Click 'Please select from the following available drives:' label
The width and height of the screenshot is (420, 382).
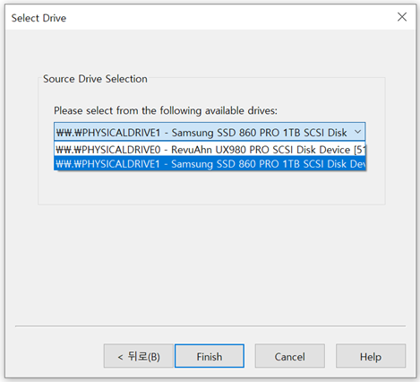pos(166,110)
